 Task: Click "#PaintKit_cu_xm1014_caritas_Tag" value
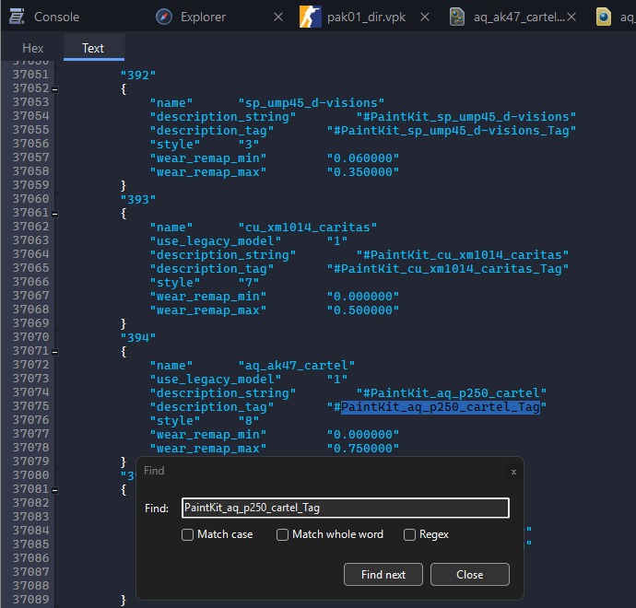tap(448, 269)
